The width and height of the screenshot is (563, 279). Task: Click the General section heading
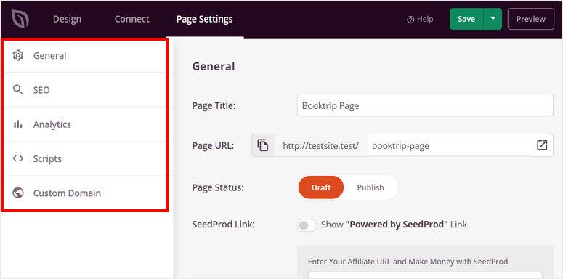pyautogui.click(x=214, y=66)
